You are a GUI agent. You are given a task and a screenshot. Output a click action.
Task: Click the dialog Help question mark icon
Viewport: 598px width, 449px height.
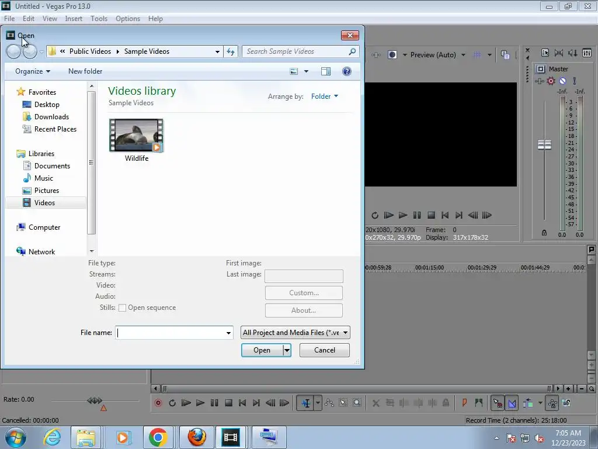click(347, 71)
